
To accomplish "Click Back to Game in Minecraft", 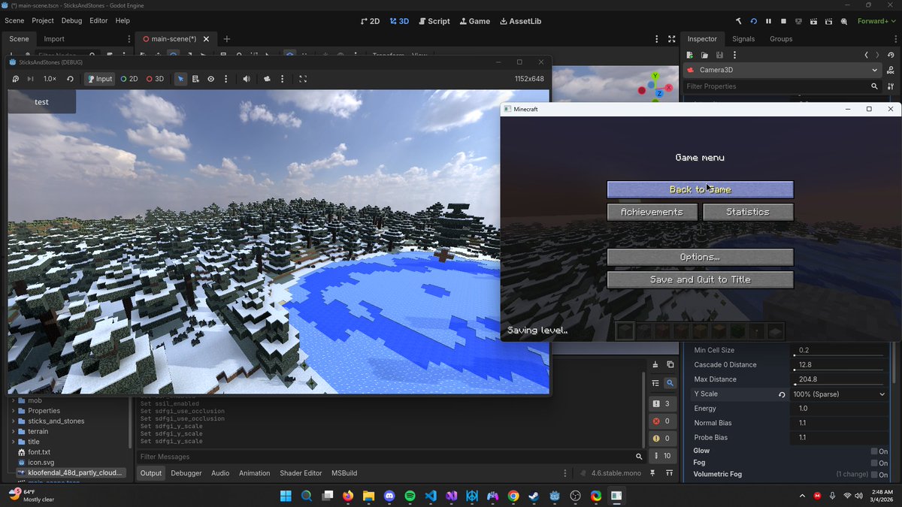I will [700, 189].
